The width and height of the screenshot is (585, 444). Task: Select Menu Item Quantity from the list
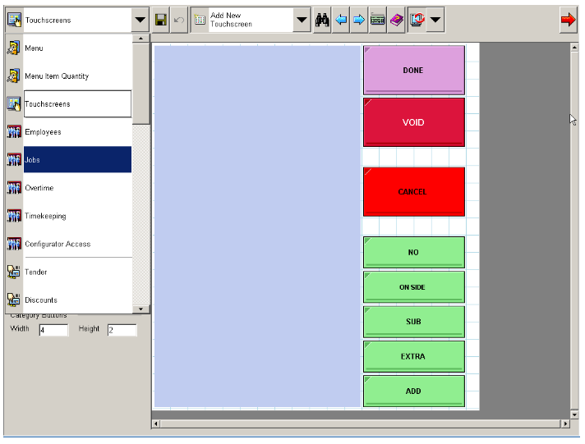pos(77,76)
